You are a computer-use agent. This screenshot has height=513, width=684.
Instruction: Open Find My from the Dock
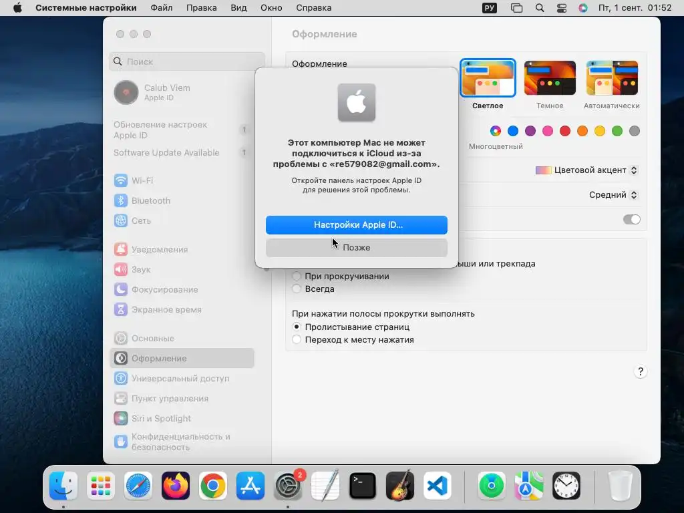(x=492, y=486)
